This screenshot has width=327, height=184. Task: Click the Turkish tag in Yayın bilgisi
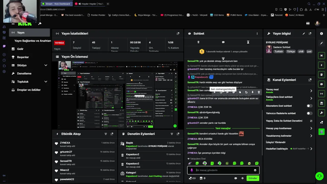click(x=279, y=51)
